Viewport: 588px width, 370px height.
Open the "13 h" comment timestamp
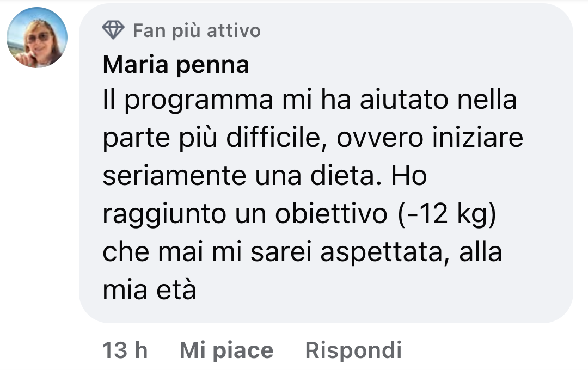tap(125, 350)
